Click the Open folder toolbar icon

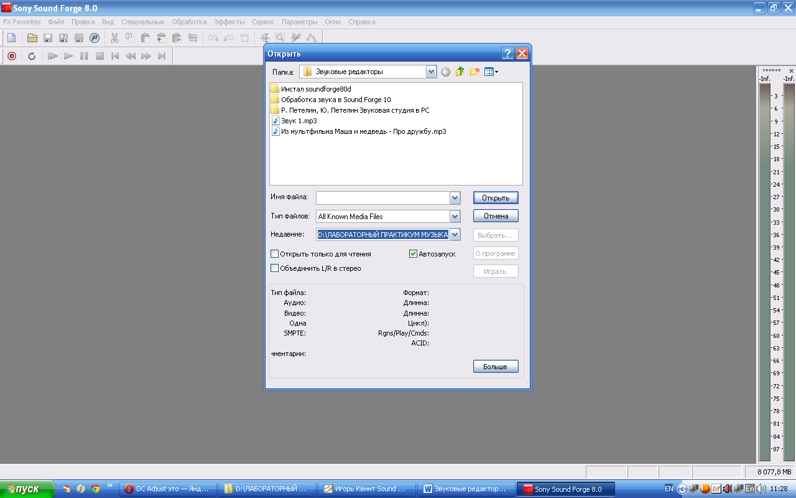(32, 38)
